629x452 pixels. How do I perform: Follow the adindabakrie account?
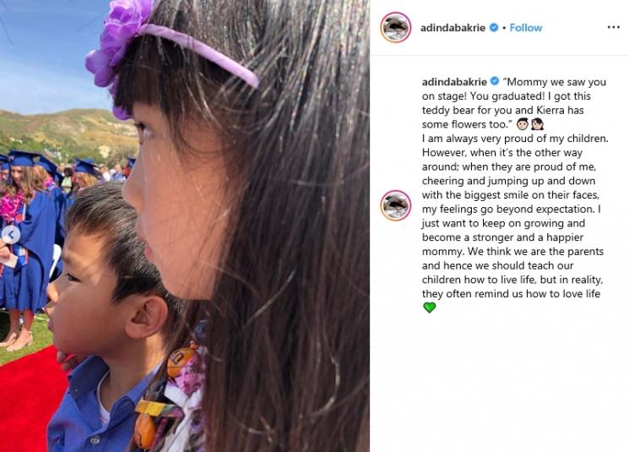(x=525, y=28)
